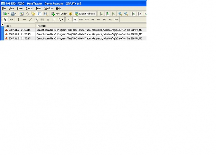Expand the Profiles dropdown arrow
The height and width of the screenshot is (155, 216).
coord(16,14)
